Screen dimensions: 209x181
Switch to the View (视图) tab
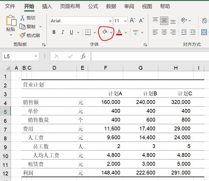click(147, 6)
